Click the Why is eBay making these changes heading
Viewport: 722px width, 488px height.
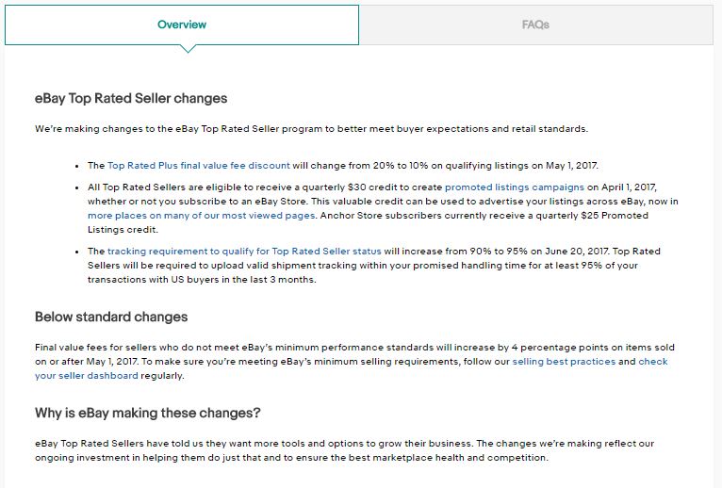point(148,413)
